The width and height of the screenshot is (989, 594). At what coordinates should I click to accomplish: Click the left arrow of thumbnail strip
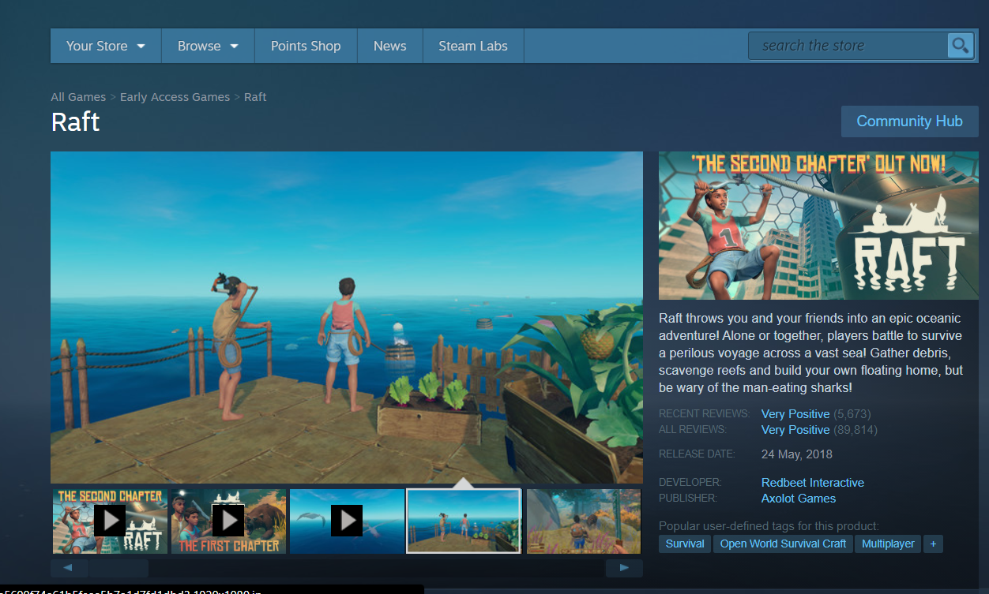point(70,568)
